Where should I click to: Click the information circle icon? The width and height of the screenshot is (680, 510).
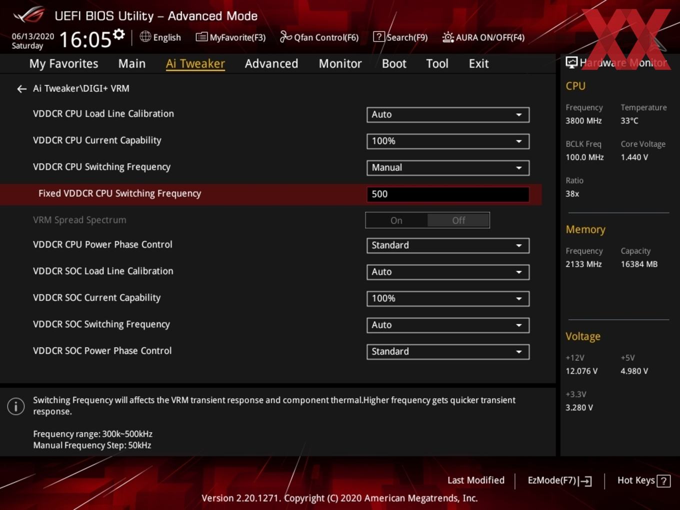point(16,406)
